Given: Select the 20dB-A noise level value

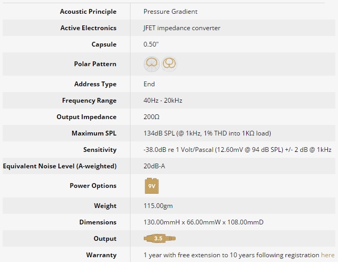Looking at the screenshot, I should pos(154,166).
